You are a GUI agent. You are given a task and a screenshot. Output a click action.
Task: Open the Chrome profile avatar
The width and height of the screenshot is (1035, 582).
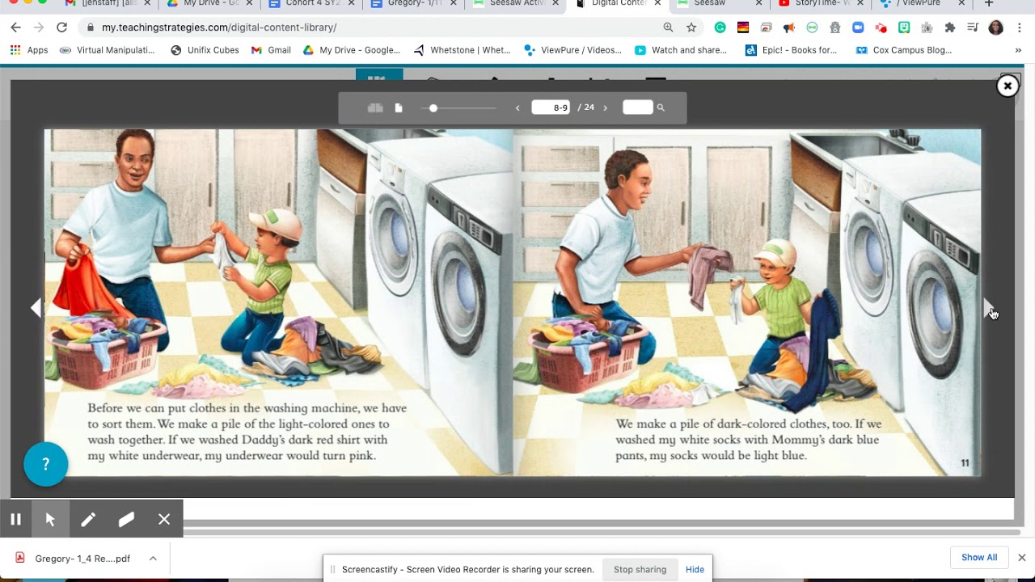point(996,27)
